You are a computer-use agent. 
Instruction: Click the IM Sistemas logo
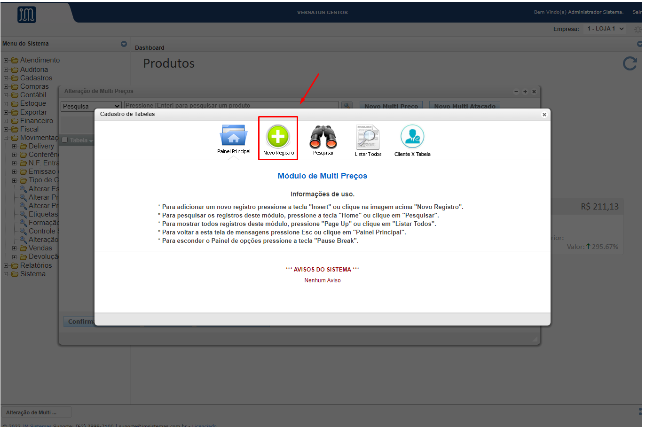[x=27, y=15]
